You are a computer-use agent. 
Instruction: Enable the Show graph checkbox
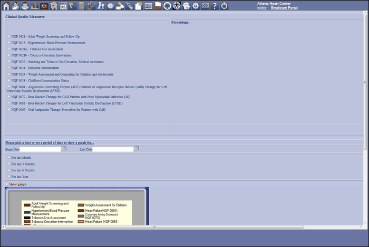tap(6, 184)
